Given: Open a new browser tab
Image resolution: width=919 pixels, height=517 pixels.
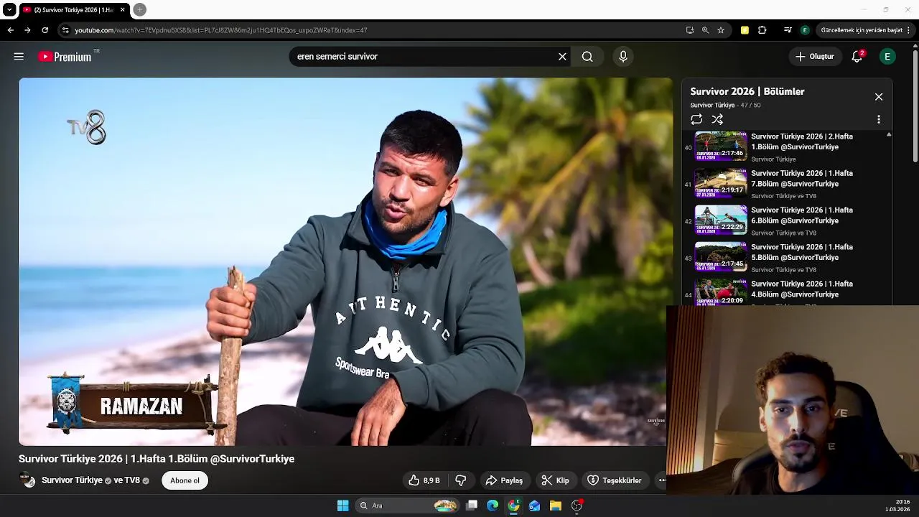Looking at the screenshot, I should (x=140, y=9).
